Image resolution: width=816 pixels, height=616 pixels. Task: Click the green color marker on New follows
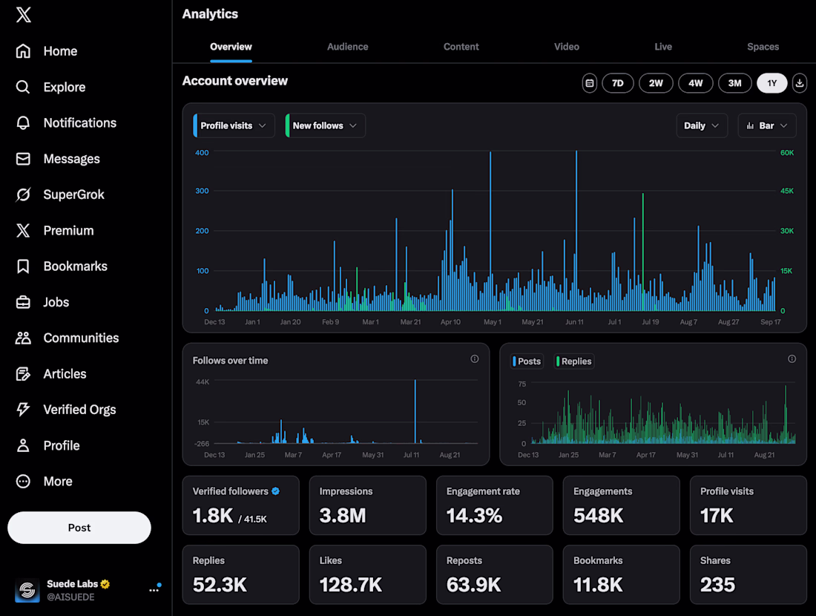pyautogui.click(x=287, y=125)
